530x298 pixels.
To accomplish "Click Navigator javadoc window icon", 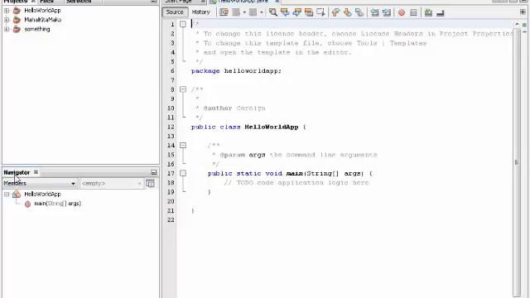I will [150, 183].
